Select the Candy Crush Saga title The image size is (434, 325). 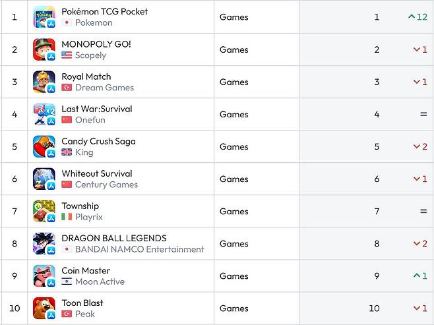tap(98, 141)
